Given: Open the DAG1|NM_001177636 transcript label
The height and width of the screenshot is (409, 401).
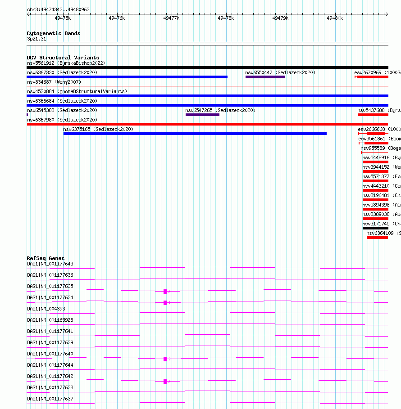Looking at the screenshot, I should click(50, 275).
